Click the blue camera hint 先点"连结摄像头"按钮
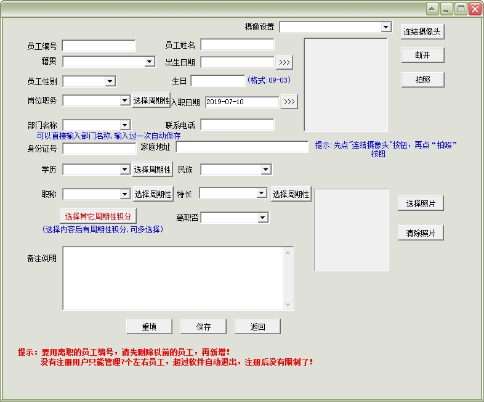This screenshot has height=402, width=484. (x=385, y=149)
